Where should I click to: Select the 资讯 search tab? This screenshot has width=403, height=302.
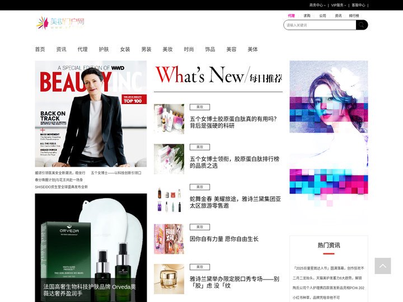[338, 16]
